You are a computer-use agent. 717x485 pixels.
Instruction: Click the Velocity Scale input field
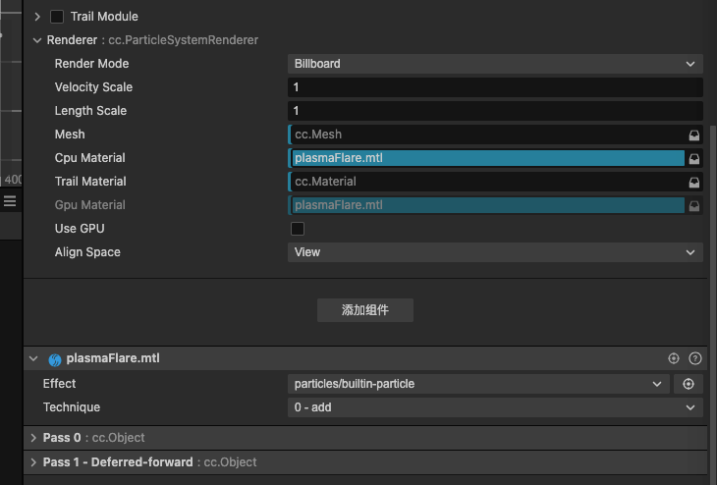(x=496, y=87)
